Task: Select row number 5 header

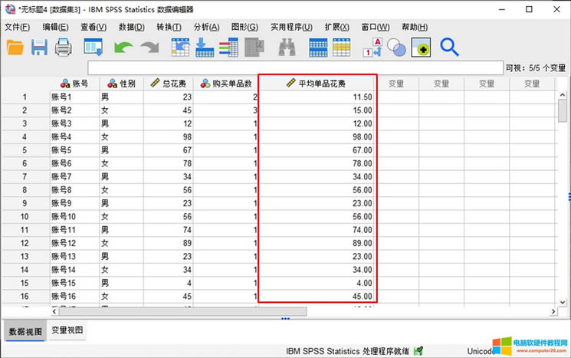Action: coord(25,150)
